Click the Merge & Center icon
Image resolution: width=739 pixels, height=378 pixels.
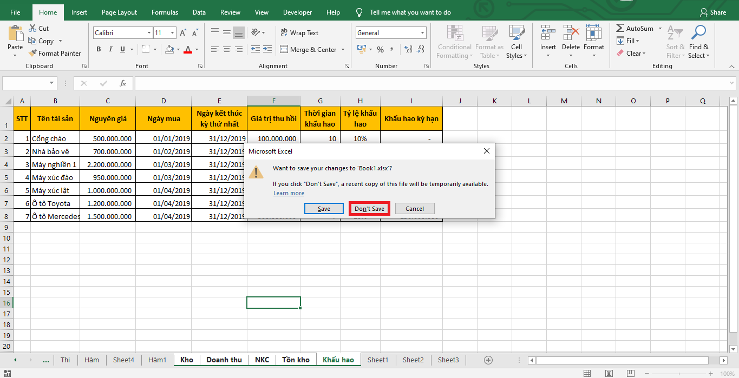(284, 49)
